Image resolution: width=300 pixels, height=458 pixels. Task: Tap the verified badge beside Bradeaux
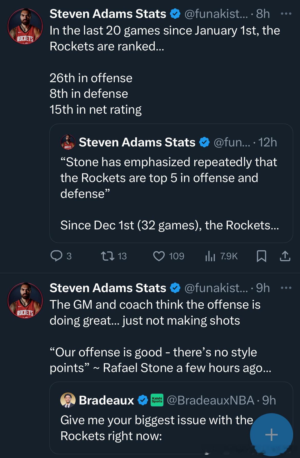[143, 400]
